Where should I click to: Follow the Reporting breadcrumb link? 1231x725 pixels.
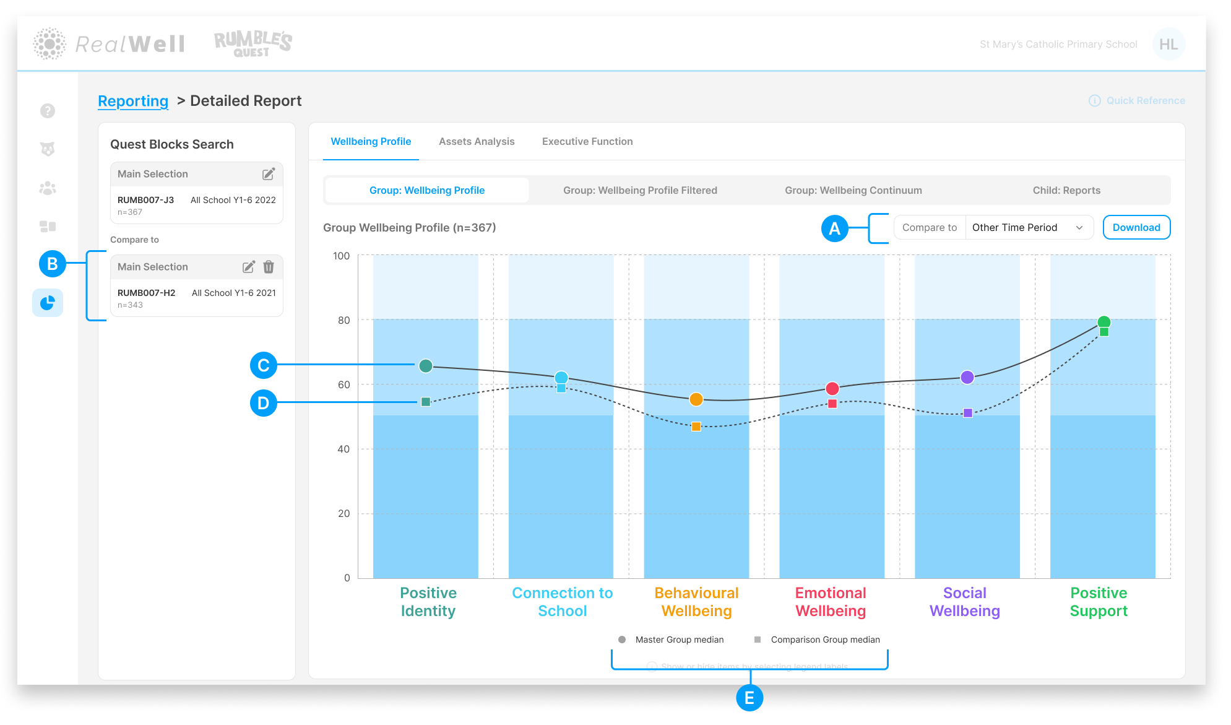pos(133,101)
